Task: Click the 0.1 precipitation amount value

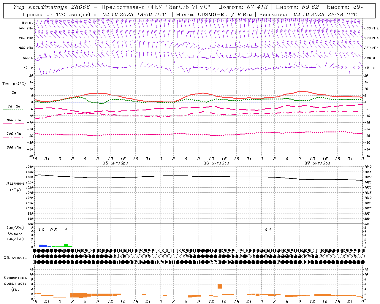Action: [x=268, y=230]
